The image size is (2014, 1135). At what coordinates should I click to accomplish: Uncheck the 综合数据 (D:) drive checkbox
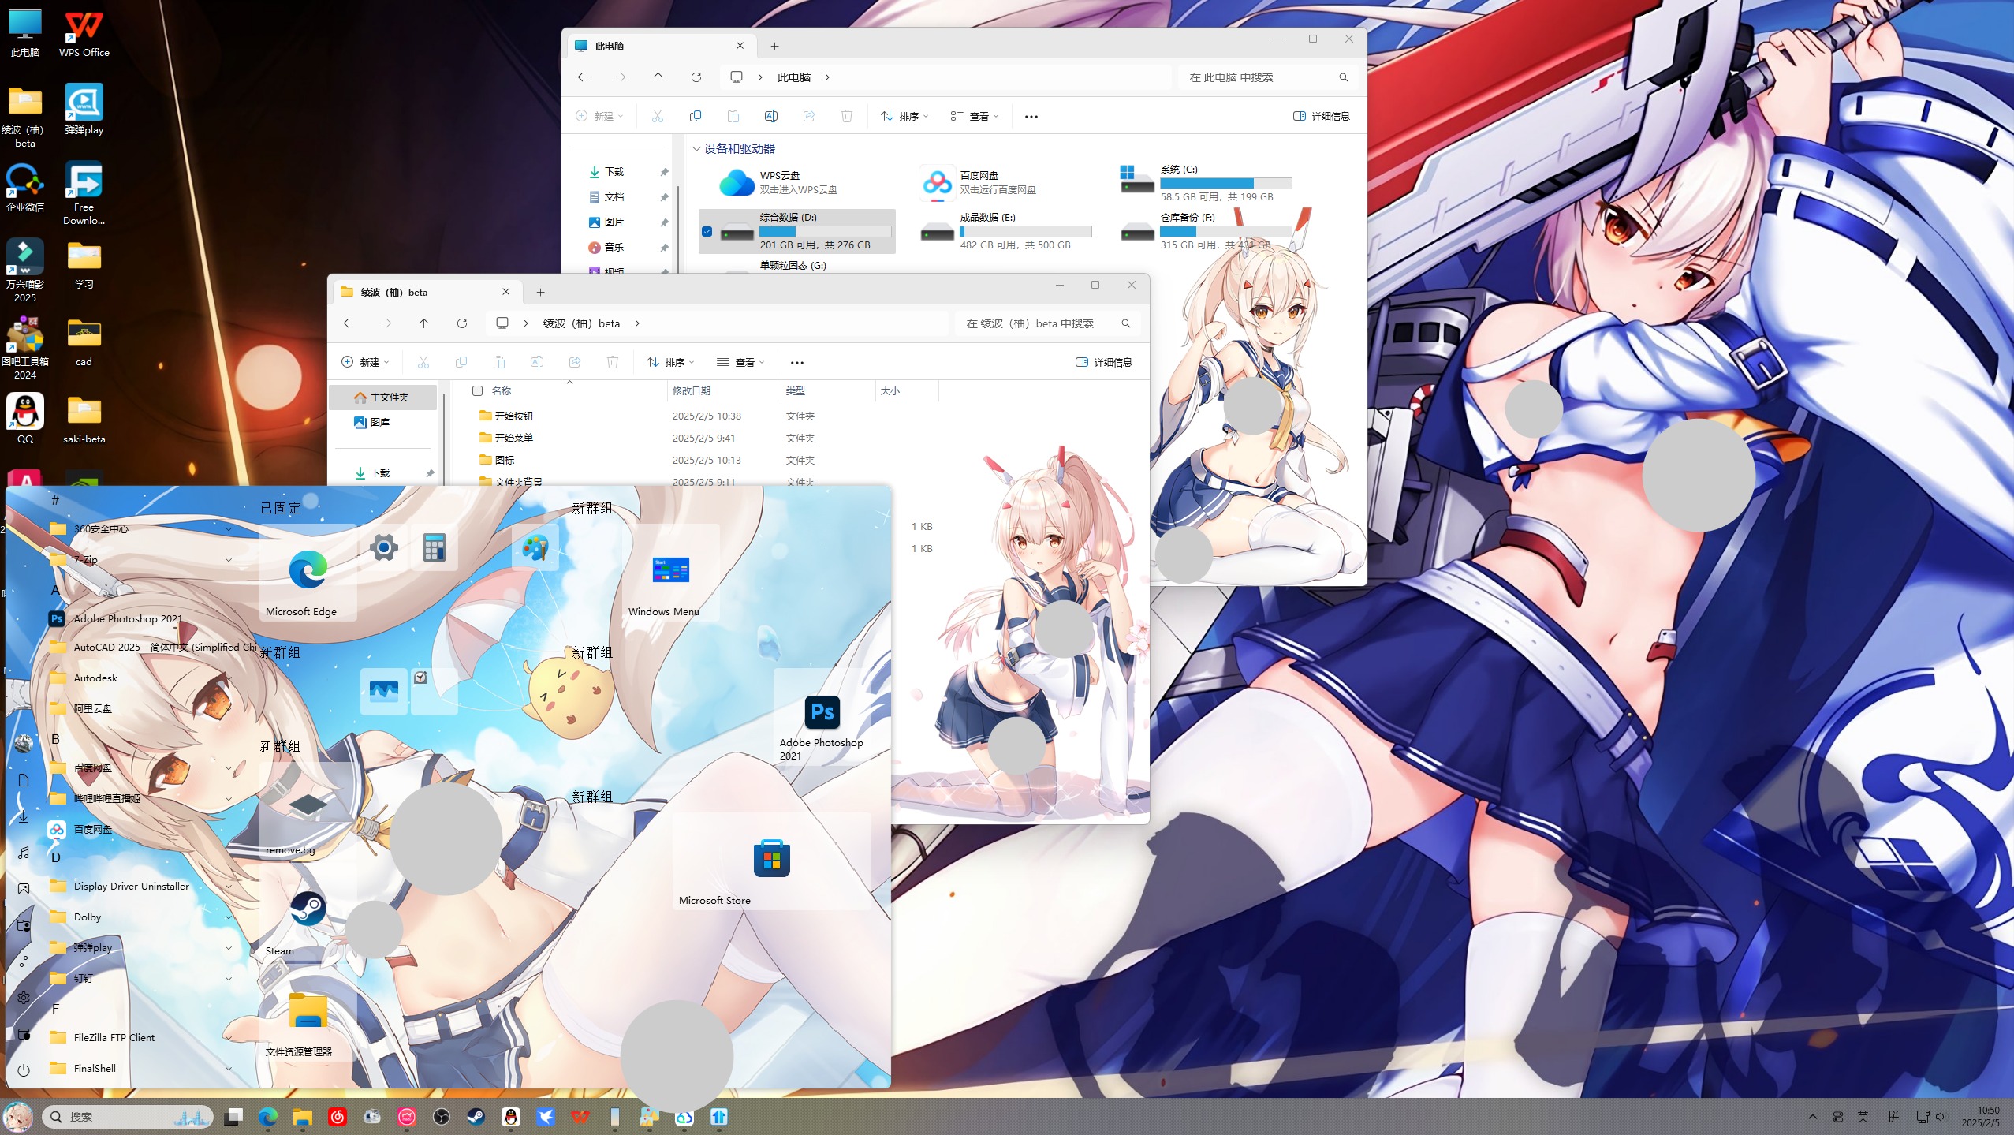click(x=707, y=232)
